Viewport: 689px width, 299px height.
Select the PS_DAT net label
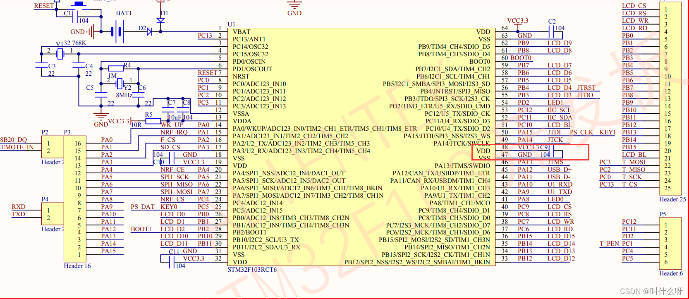coord(143,207)
